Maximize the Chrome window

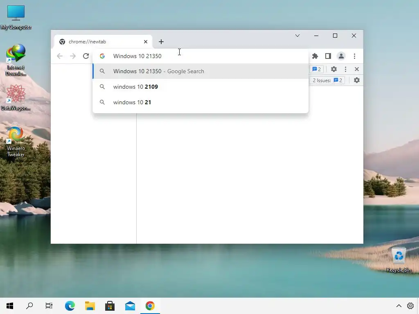click(335, 36)
